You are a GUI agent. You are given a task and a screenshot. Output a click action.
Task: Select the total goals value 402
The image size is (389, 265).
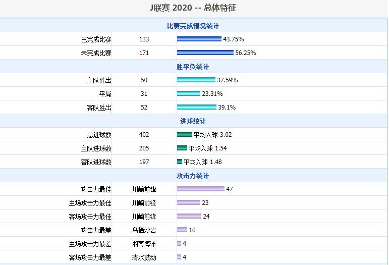coord(144,135)
